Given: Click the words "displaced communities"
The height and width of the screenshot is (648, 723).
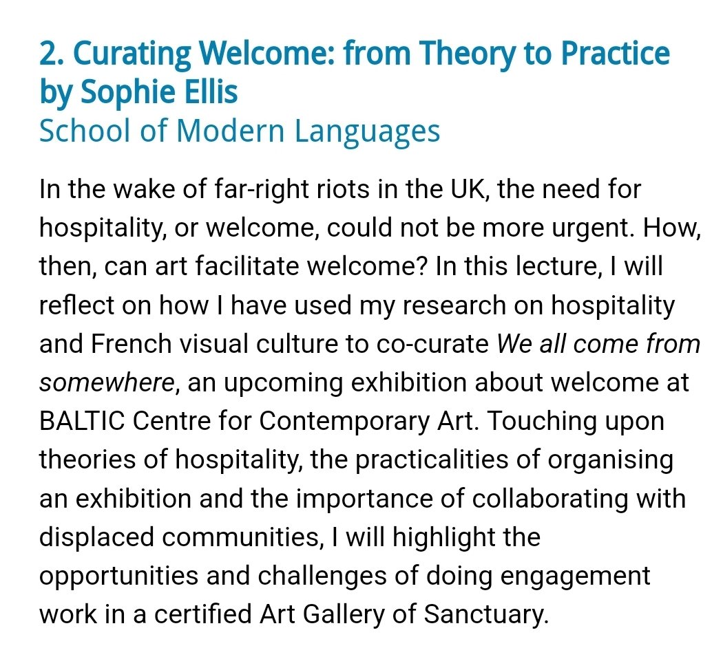Looking at the screenshot, I should 176,537.
